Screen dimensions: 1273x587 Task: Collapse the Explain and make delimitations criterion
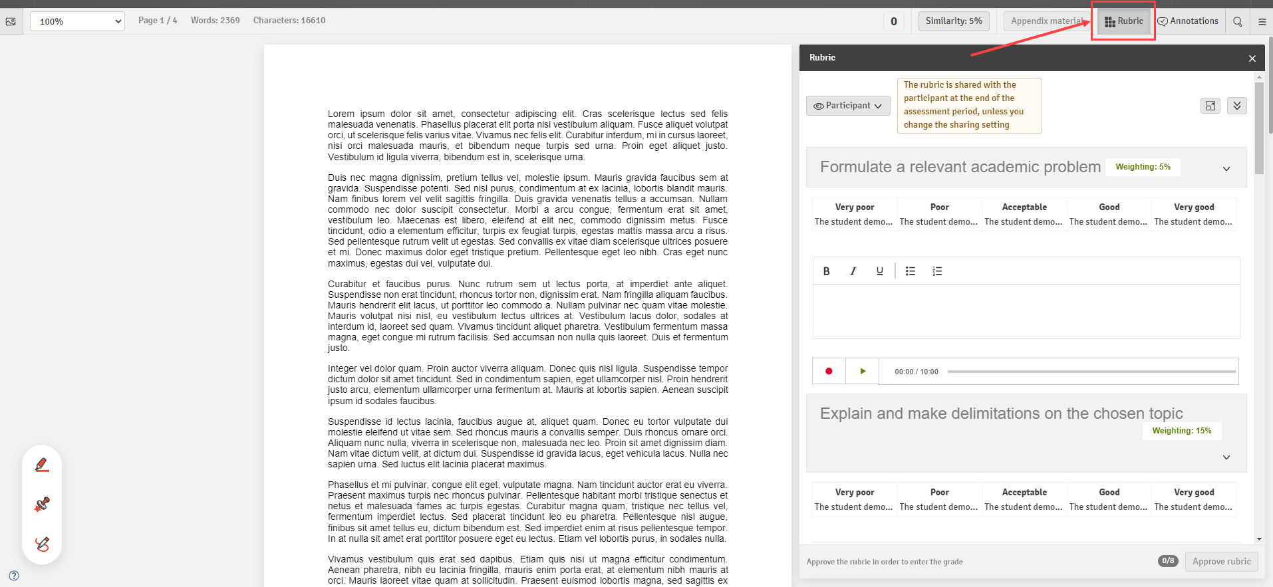(1226, 457)
